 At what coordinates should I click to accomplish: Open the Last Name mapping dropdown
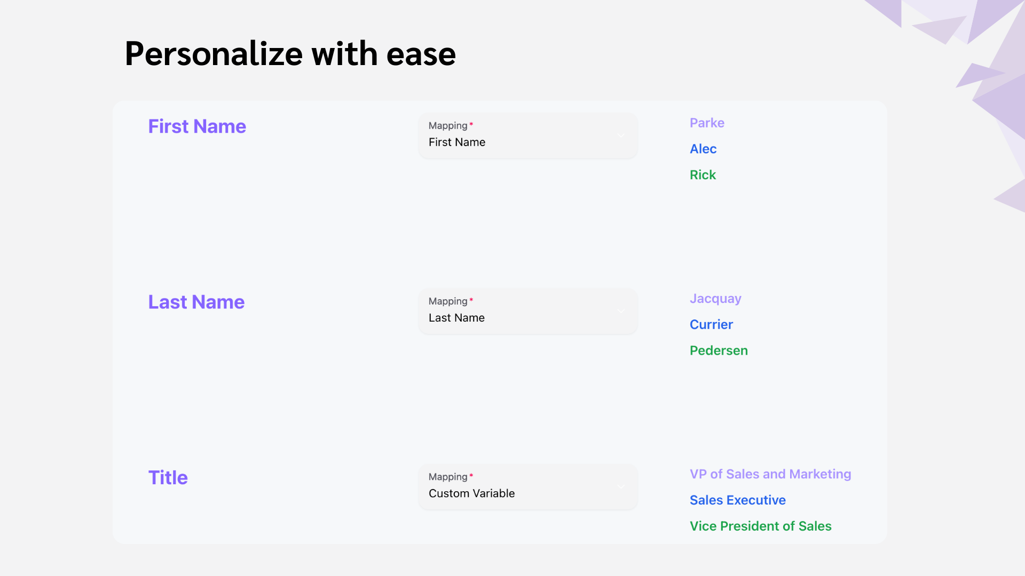tap(528, 311)
